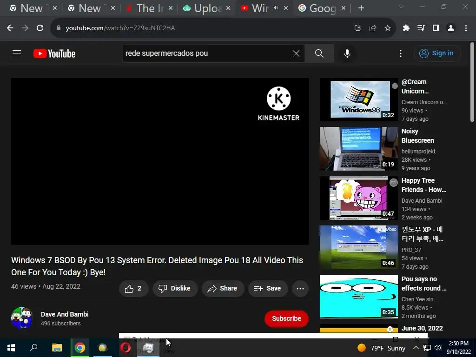Open Noisy Bluescreen video thumbnail
476x357 pixels.
coord(358,148)
